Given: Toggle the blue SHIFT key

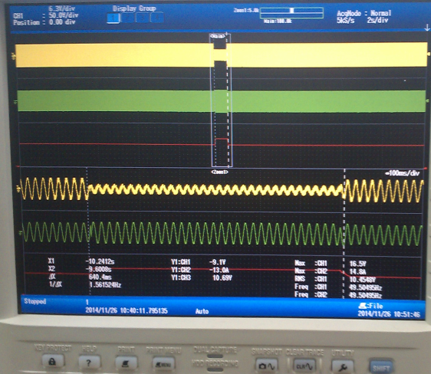Looking at the screenshot, I should click(x=381, y=366).
